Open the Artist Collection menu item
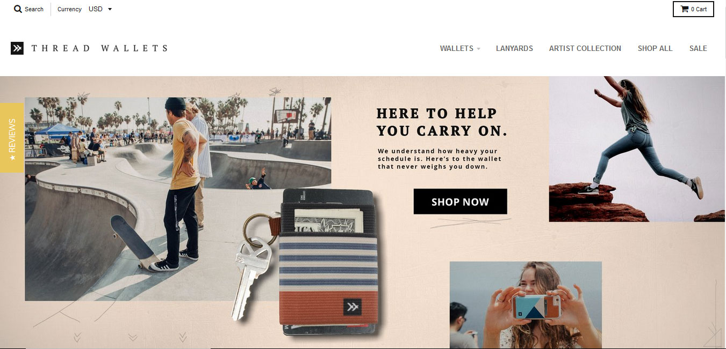 (x=585, y=48)
